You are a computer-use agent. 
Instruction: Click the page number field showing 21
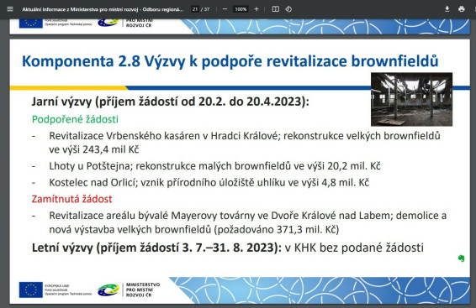(x=195, y=9)
